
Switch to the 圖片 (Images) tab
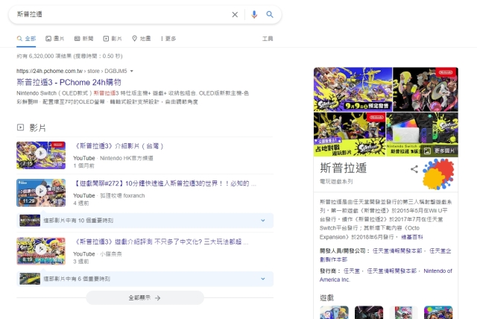click(x=54, y=38)
